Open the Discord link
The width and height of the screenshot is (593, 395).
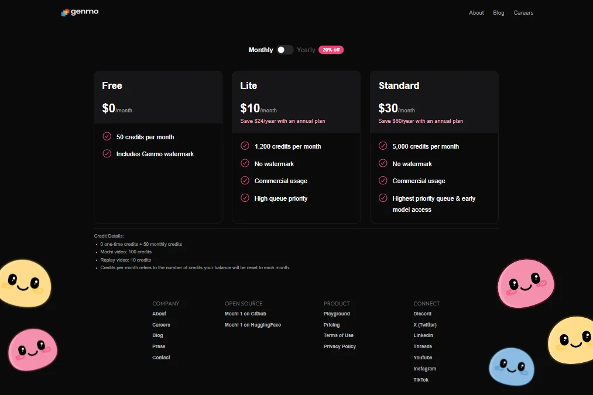tap(423, 314)
